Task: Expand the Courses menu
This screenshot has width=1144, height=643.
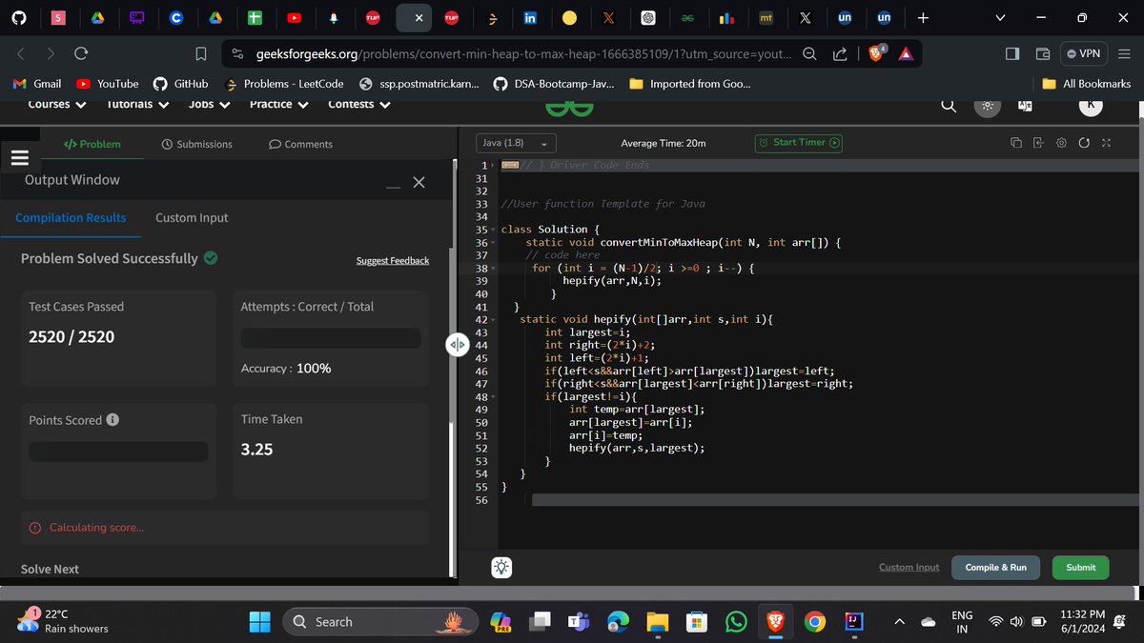Action: [57, 104]
